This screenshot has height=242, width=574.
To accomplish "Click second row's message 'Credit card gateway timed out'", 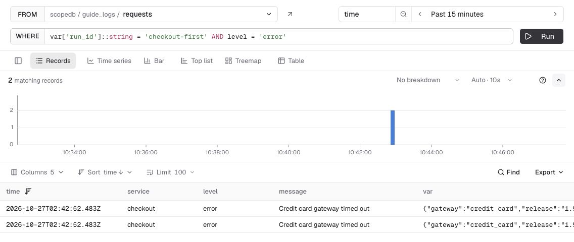I will [x=324, y=225].
